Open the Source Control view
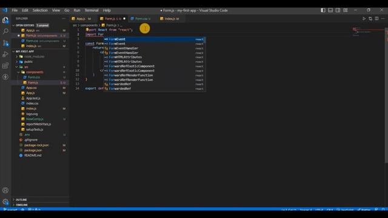The height and width of the screenshot is (218, 388). (5, 43)
